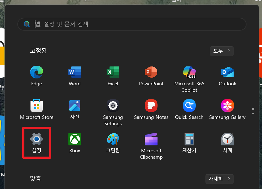
Task: Focus the app search field
Action: coord(132,24)
